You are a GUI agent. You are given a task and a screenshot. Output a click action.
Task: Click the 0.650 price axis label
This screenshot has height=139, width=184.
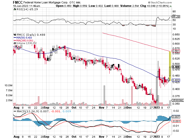coord(176,34)
